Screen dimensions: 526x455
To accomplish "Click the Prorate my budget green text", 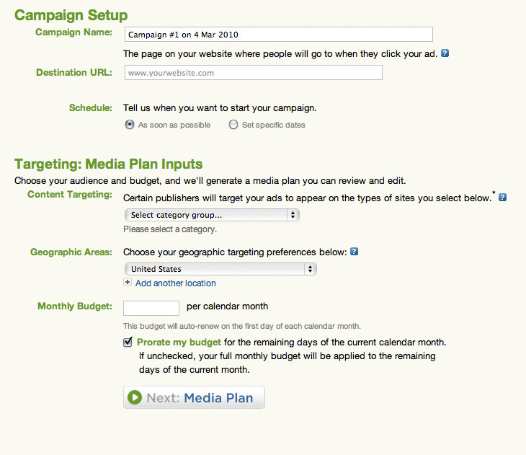I will 179,343.
